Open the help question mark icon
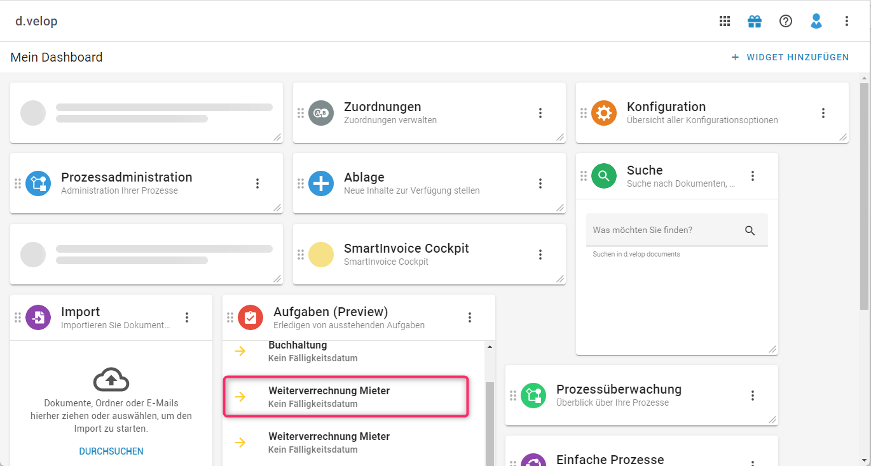871x466 pixels. pos(786,21)
